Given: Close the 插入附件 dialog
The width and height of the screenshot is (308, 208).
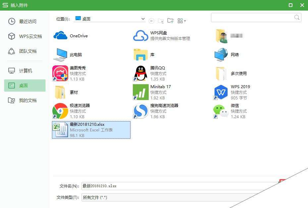Looking at the screenshot, I should (302, 5).
